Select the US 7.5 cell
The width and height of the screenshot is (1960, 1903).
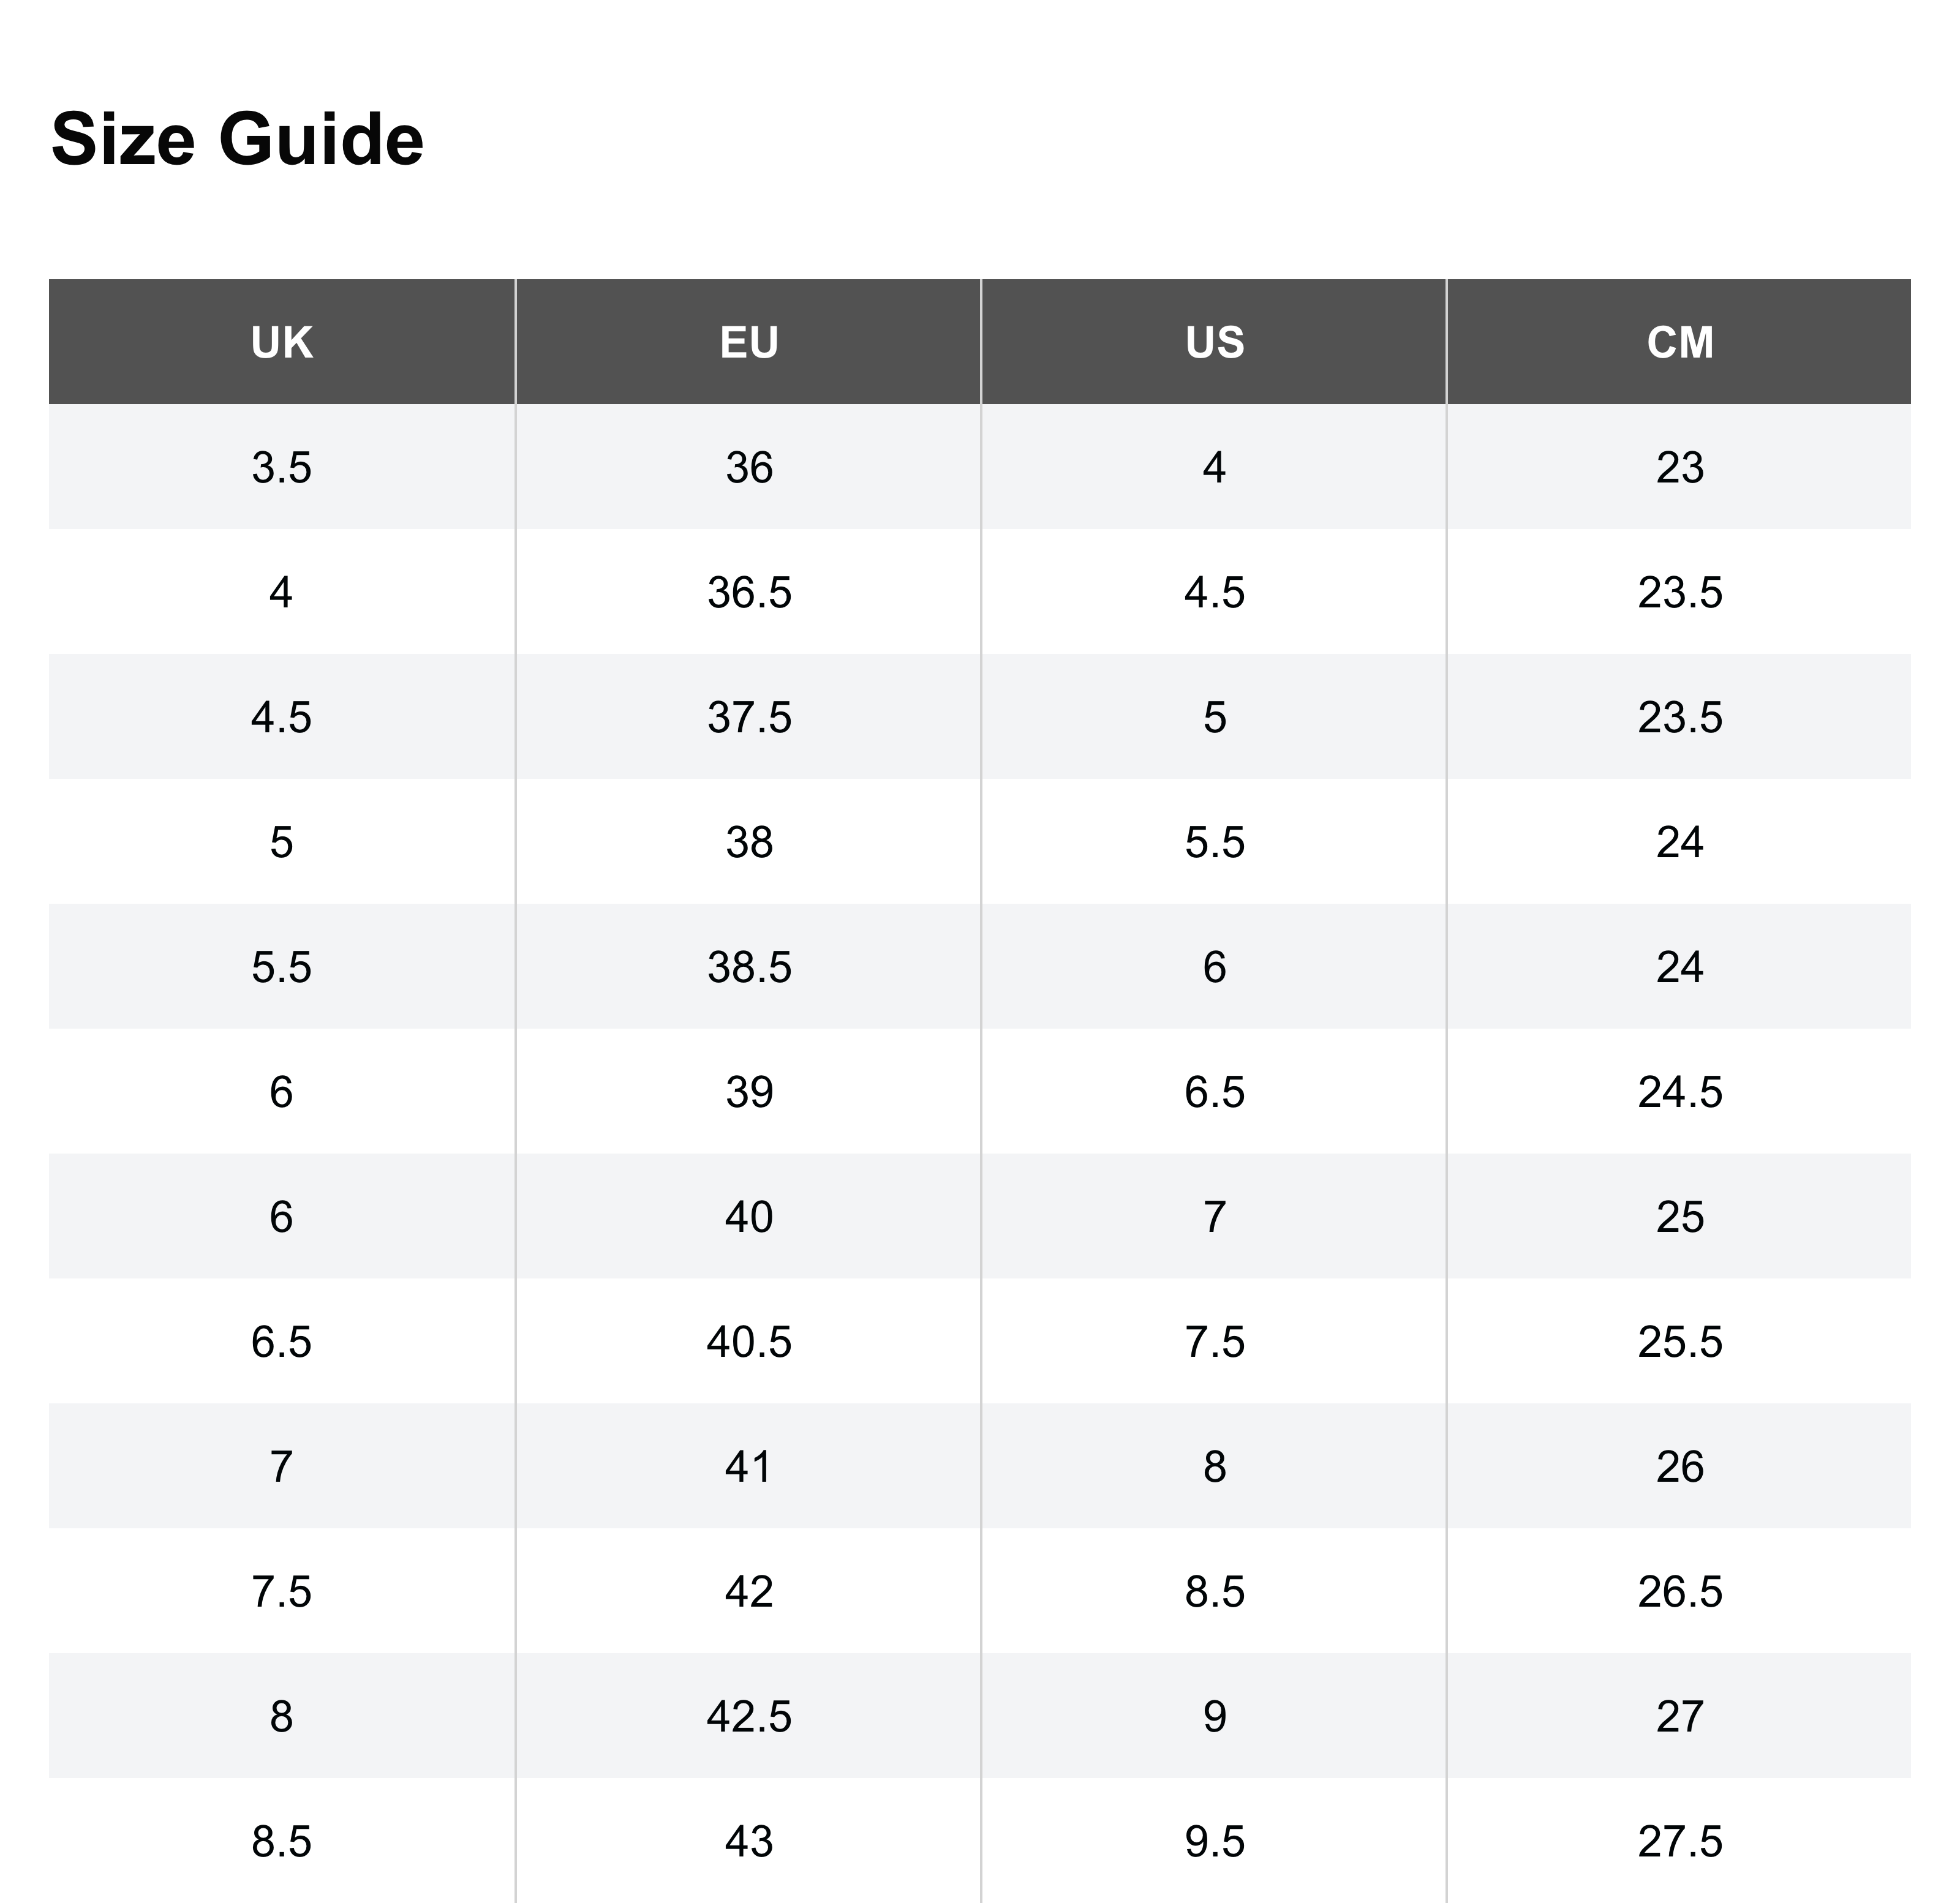pos(1214,1342)
